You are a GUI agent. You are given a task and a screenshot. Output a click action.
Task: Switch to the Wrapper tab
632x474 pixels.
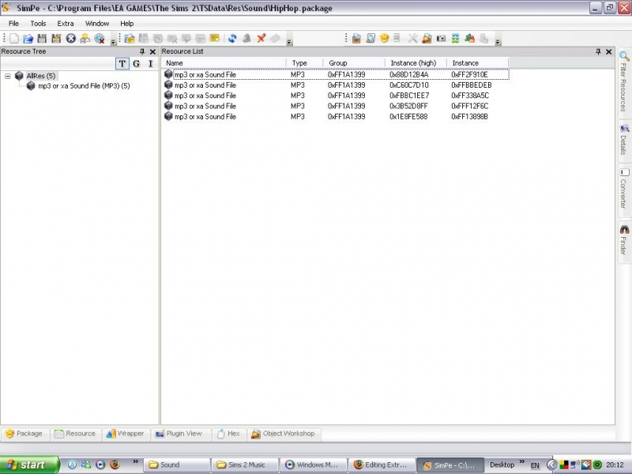click(x=126, y=434)
